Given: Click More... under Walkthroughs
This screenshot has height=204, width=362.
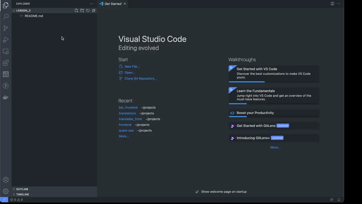Looking at the screenshot, I should click(x=275, y=147).
